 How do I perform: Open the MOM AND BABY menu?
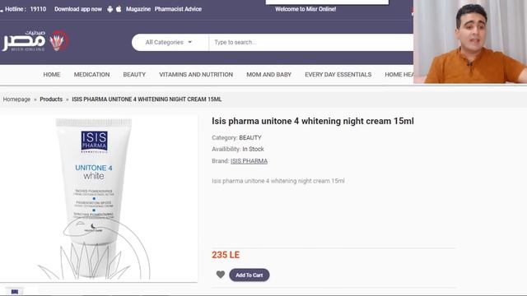[269, 75]
